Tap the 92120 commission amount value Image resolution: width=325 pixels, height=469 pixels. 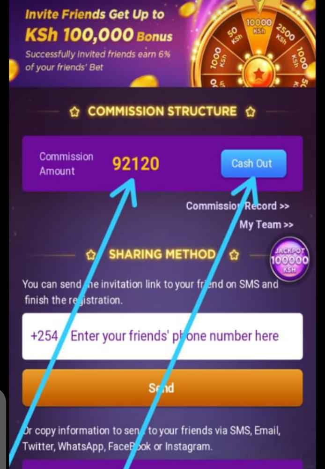[136, 164]
